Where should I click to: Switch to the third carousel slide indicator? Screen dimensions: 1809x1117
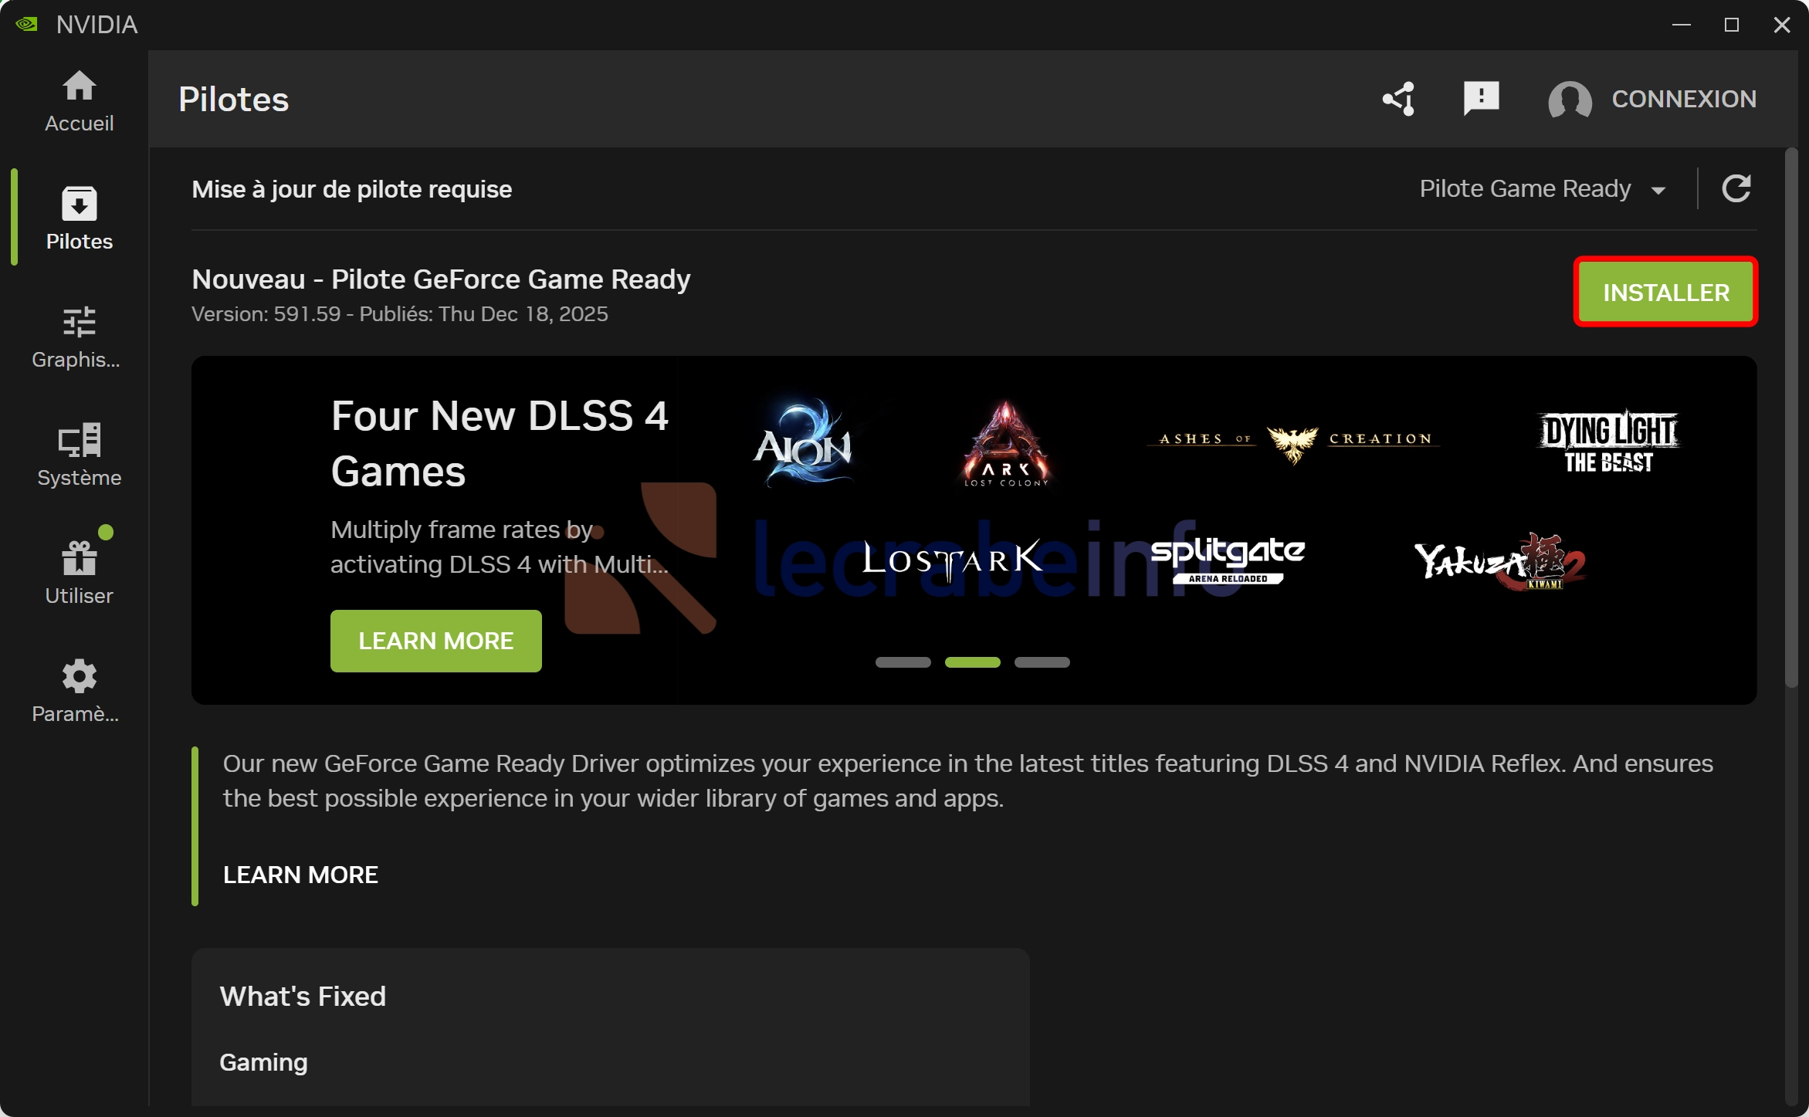(x=1042, y=662)
